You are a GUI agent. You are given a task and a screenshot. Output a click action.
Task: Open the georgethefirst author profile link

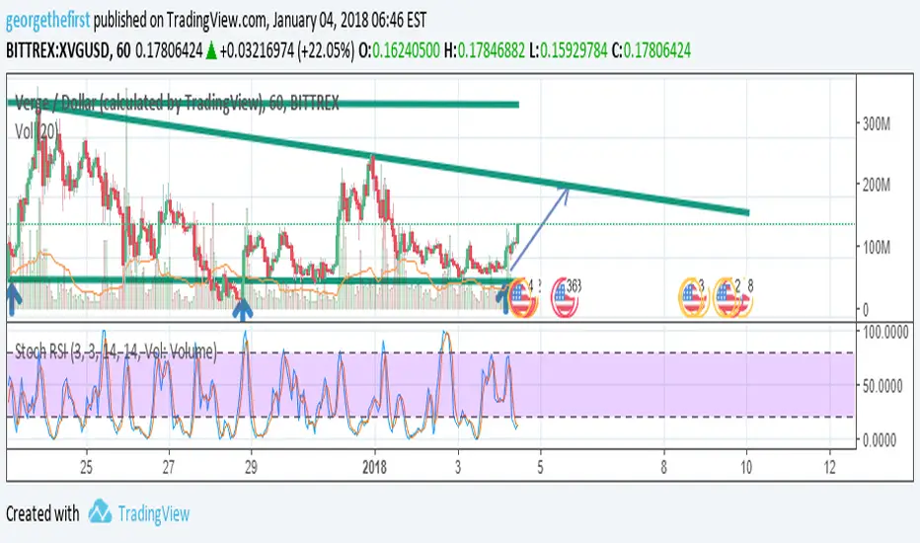(x=48, y=21)
